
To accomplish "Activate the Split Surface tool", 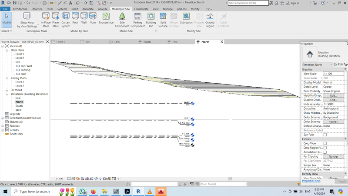I will pos(163,19).
